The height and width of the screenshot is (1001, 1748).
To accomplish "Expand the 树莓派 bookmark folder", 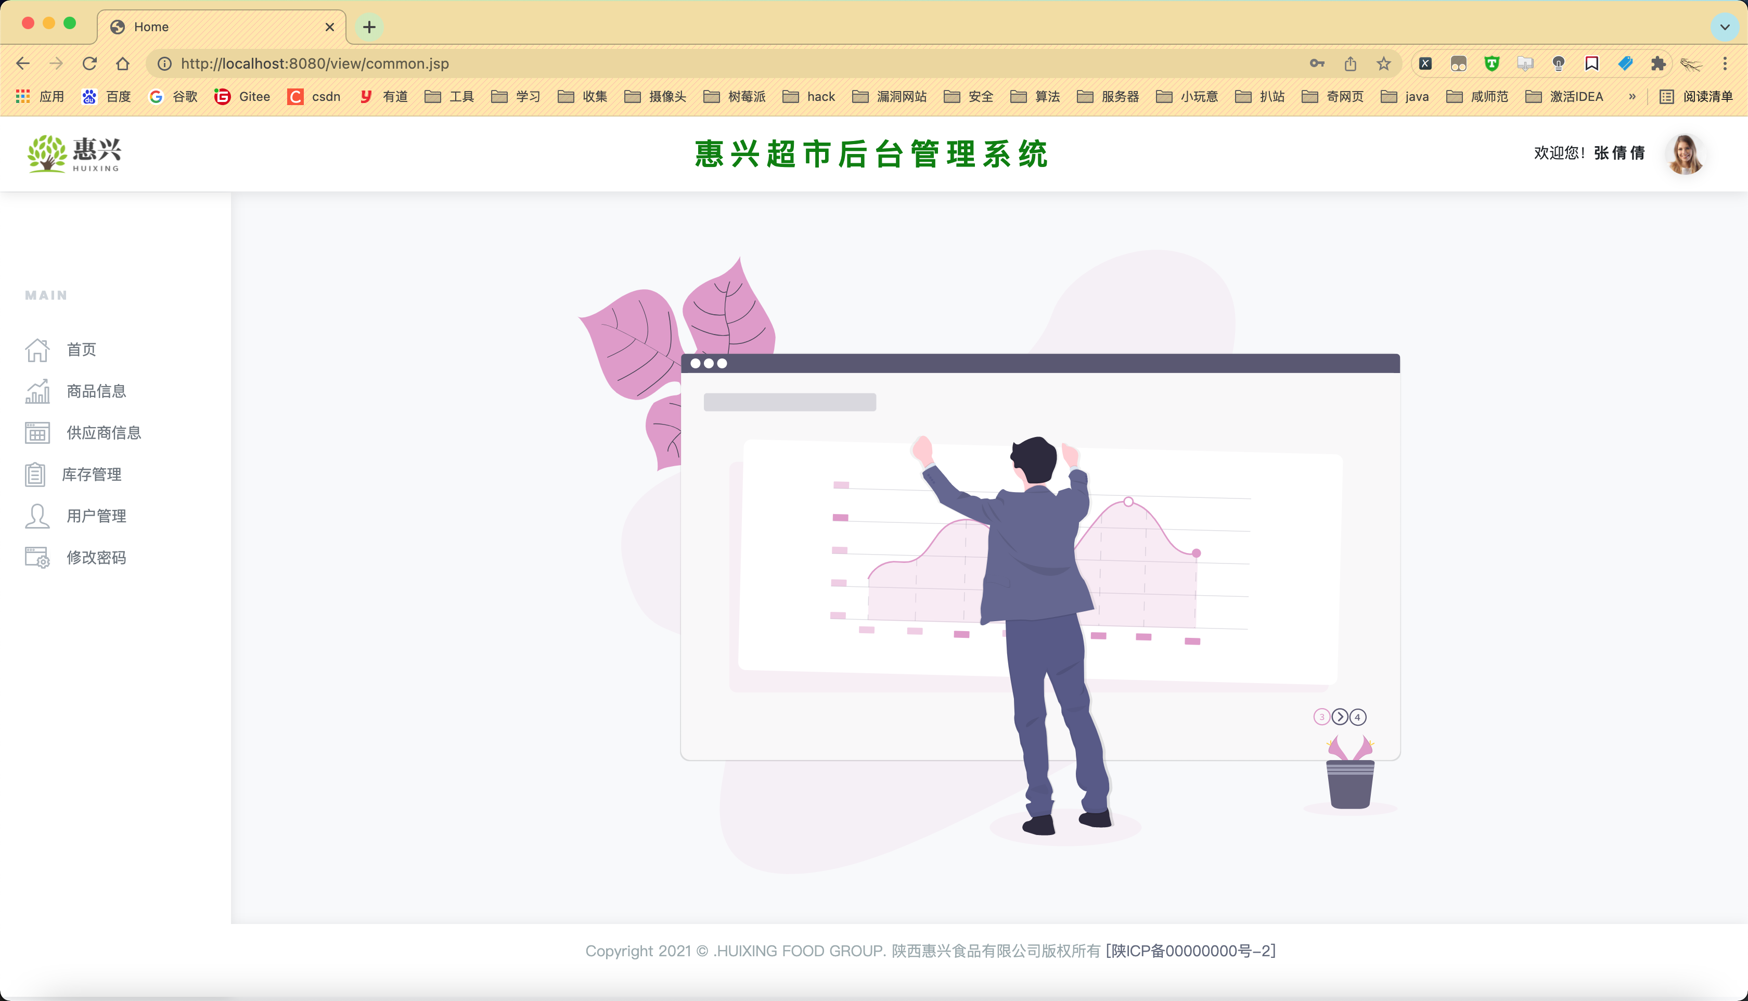I will click(735, 96).
